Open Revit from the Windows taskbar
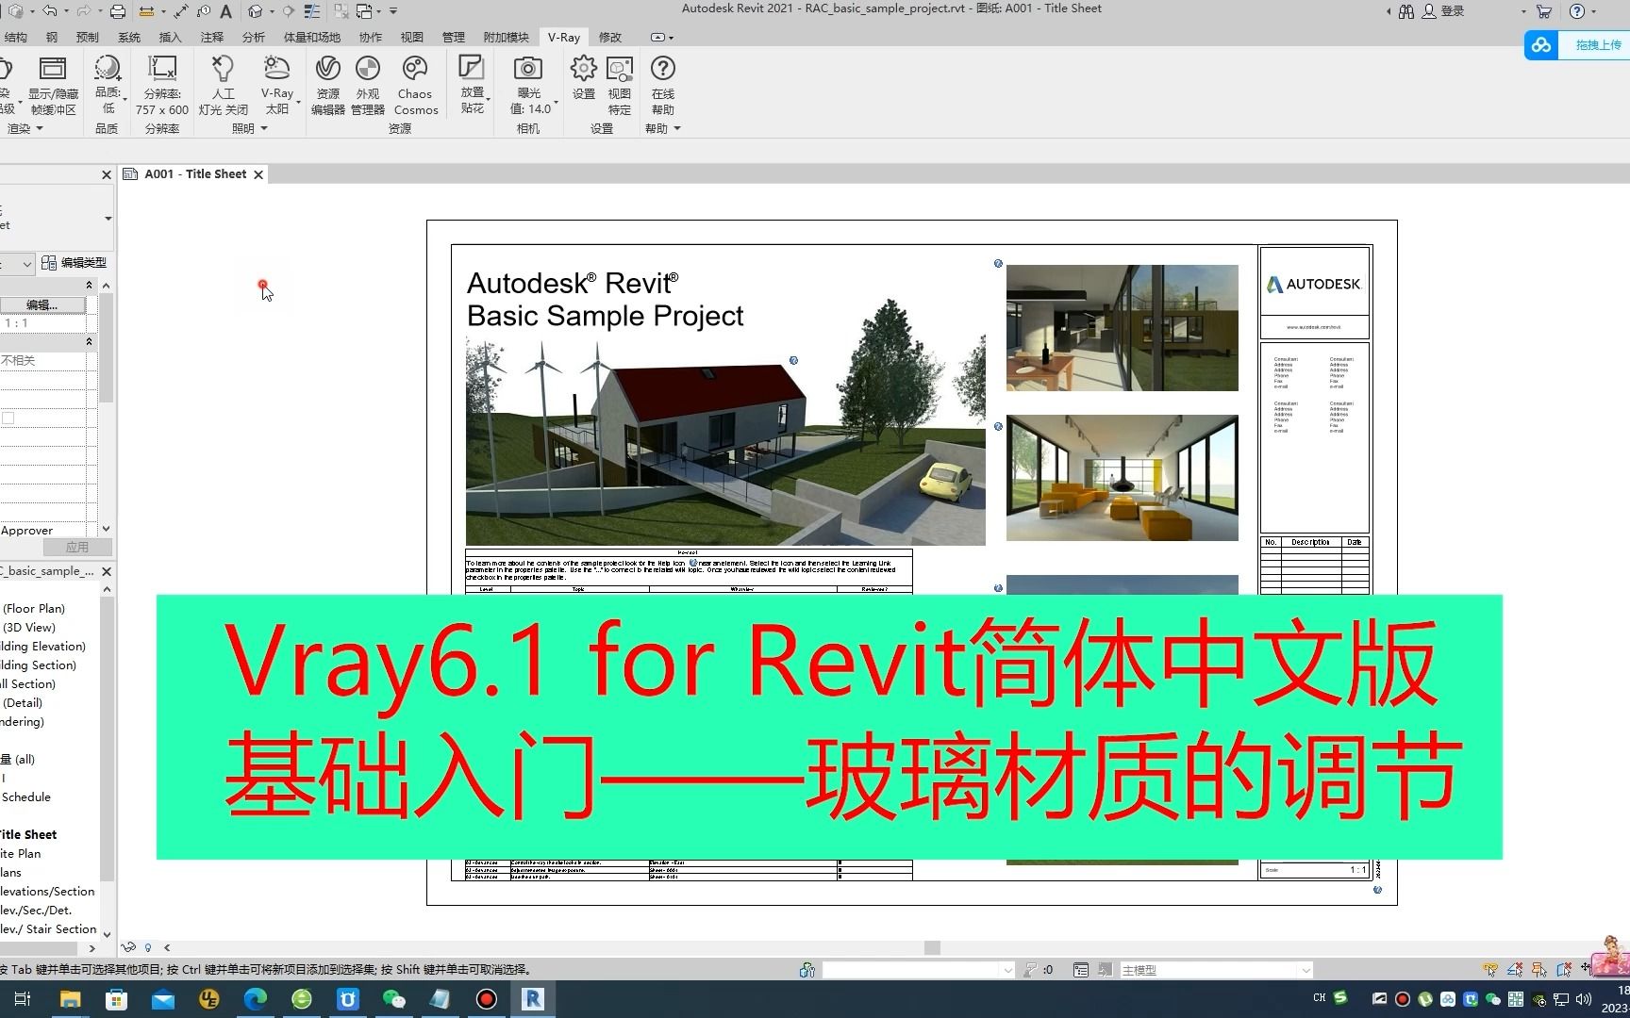This screenshot has width=1630, height=1018. pyautogui.click(x=533, y=999)
